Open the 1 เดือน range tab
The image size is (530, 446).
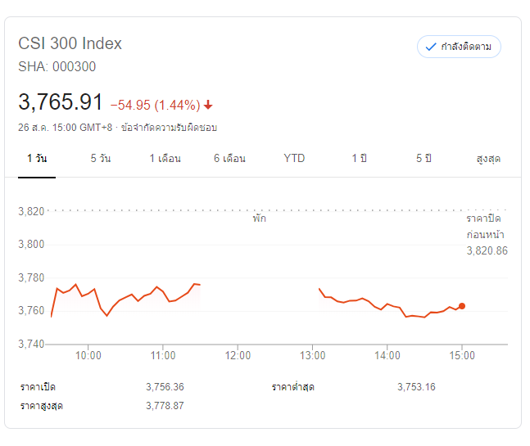click(x=165, y=158)
